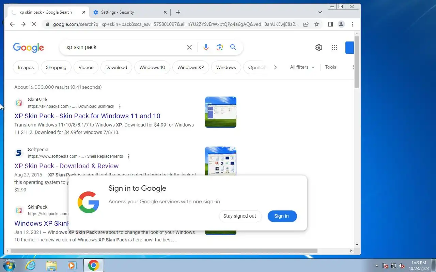Click the blue Sign in button in popup
This screenshot has width=436, height=272.
click(x=282, y=216)
